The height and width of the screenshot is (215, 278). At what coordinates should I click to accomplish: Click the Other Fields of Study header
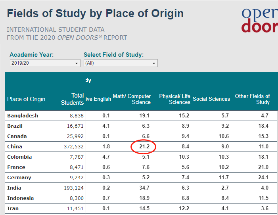252,99
